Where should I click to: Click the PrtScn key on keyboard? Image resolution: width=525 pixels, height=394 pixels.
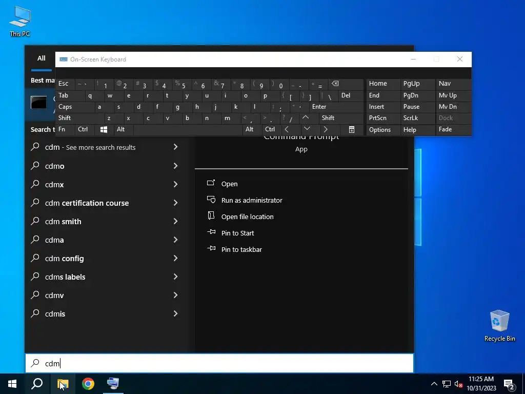[x=383, y=118]
